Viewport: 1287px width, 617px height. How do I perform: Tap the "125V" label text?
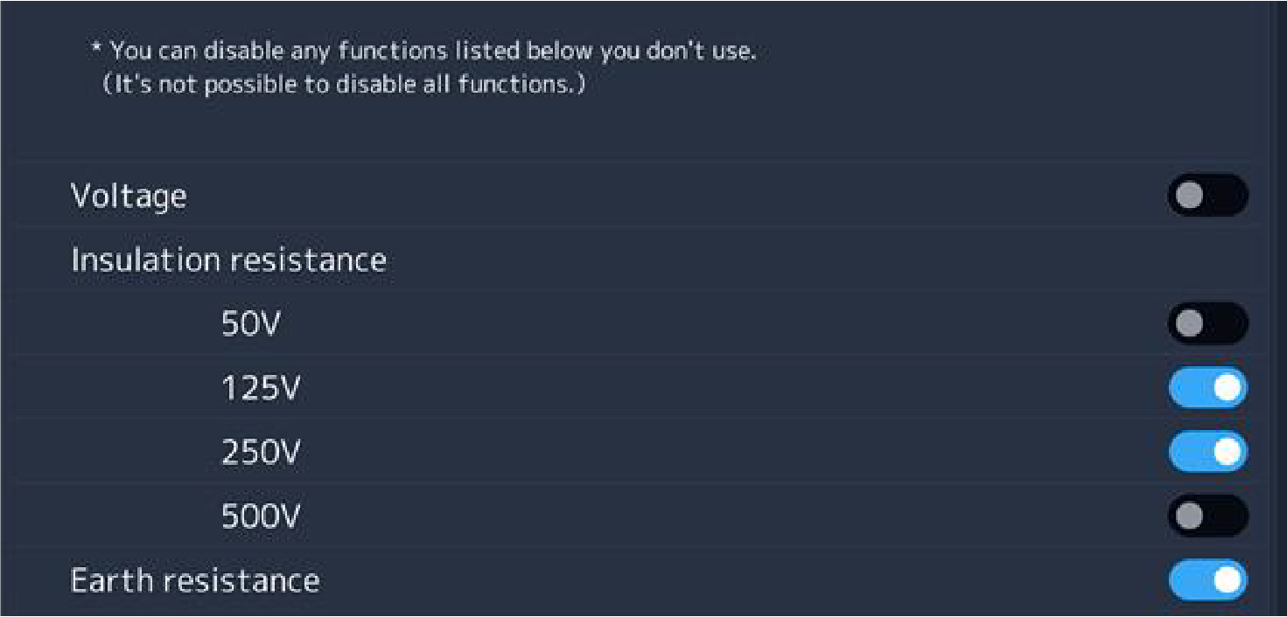click(x=260, y=388)
